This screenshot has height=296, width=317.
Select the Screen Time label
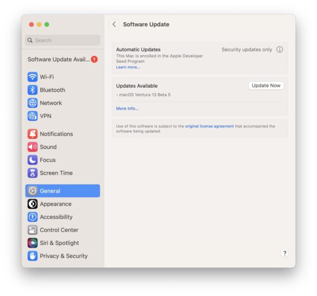56,173
